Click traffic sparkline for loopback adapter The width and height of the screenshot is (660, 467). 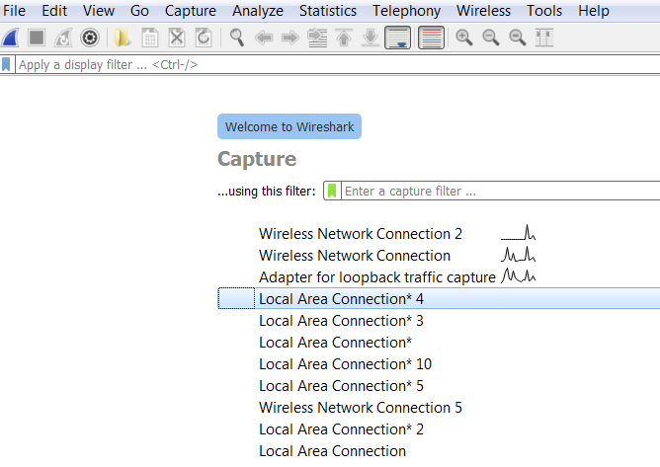coord(518,275)
